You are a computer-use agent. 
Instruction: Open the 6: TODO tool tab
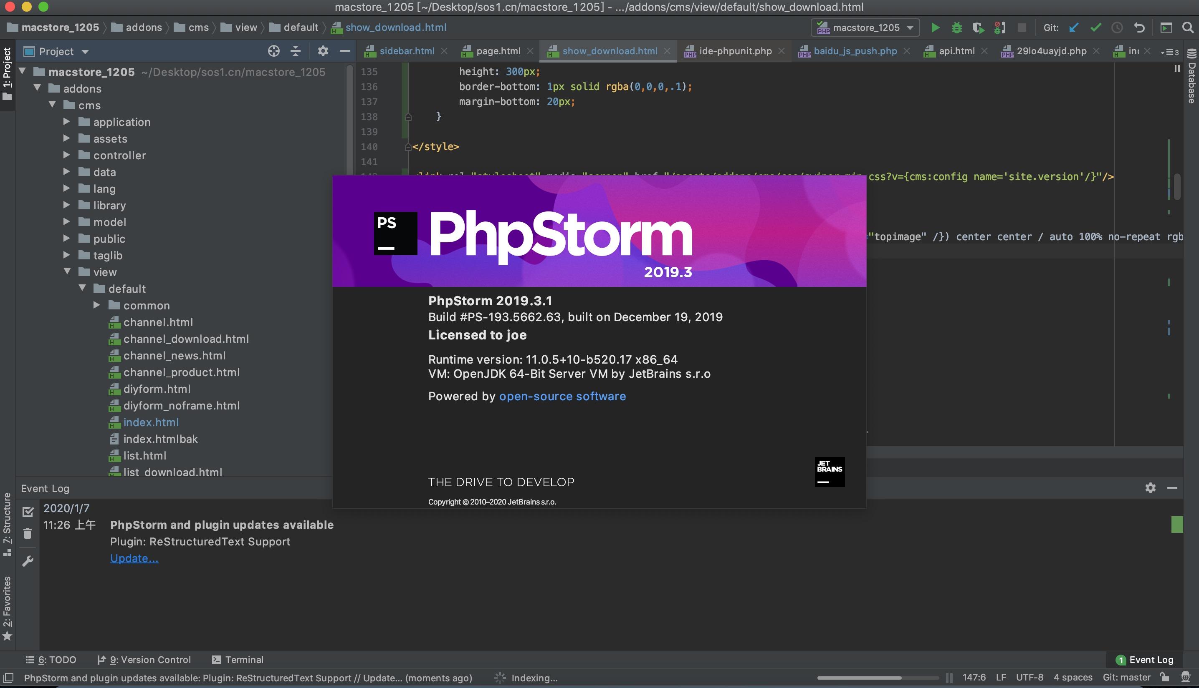[51, 660]
